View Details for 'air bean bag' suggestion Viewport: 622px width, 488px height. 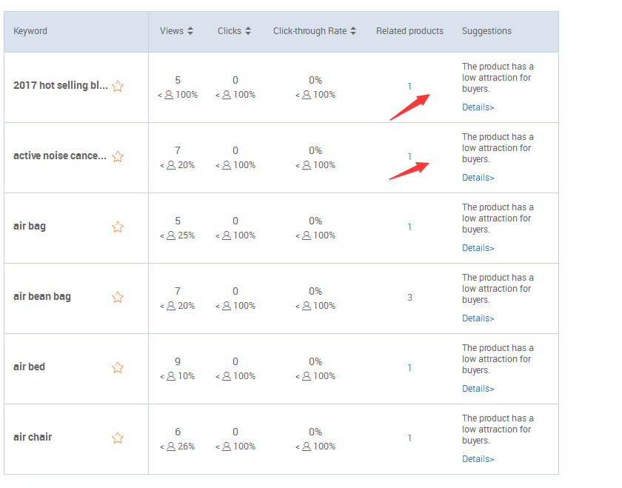[x=478, y=318]
